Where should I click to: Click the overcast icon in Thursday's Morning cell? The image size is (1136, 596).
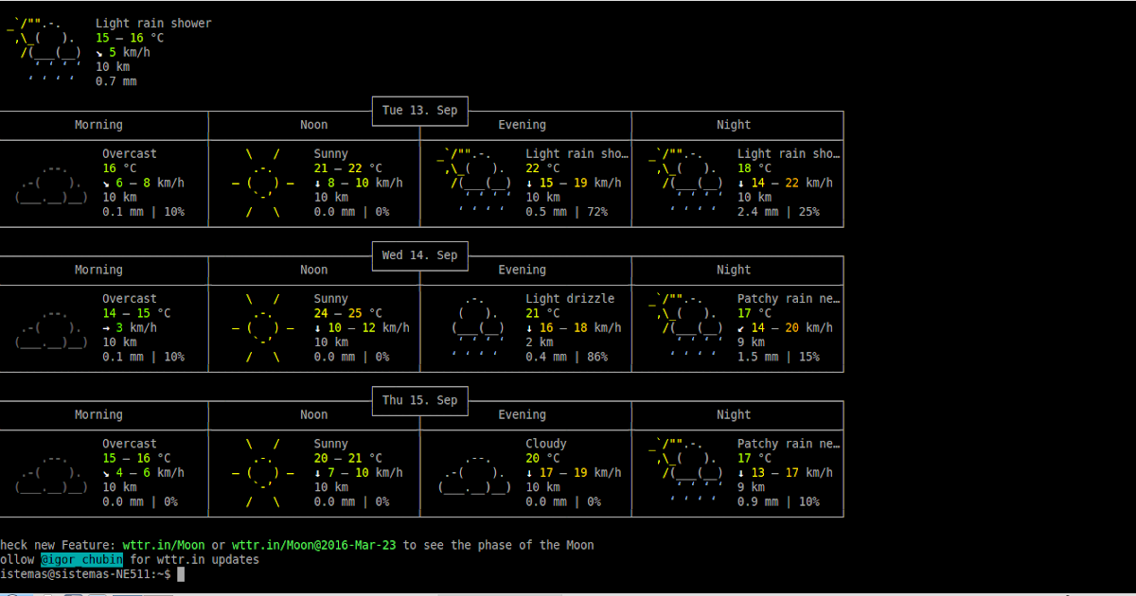49,471
